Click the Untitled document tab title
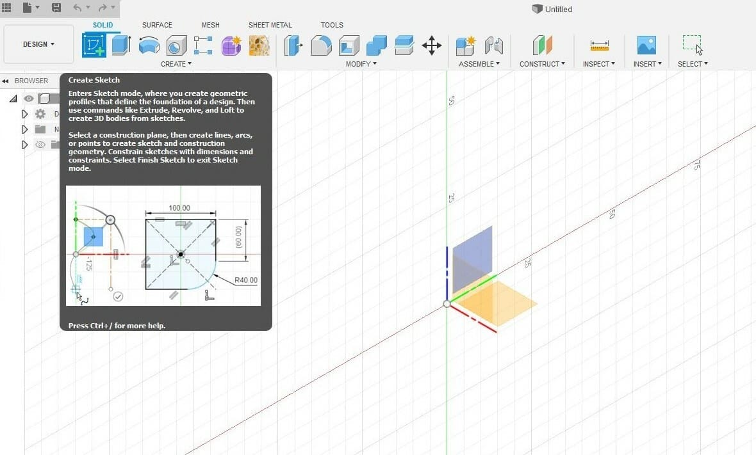The height and width of the screenshot is (455, 756). 558,9
